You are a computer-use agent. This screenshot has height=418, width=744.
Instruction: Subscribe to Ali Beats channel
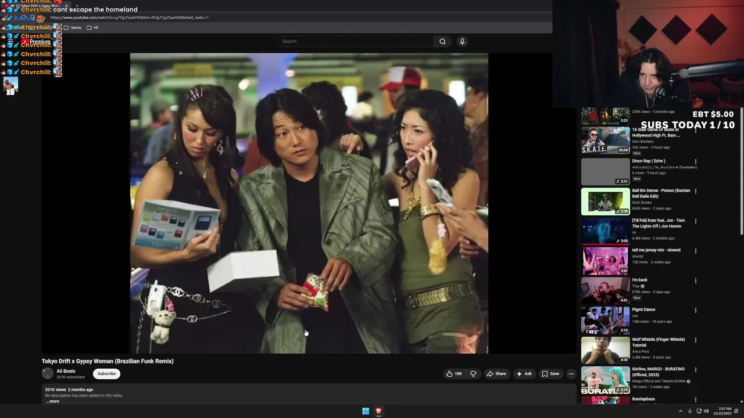point(106,374)
